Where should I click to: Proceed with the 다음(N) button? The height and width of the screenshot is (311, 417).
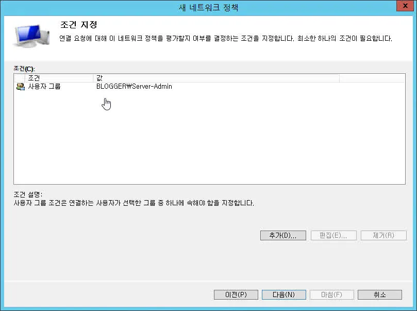pyautogui.click(x=283, y=295)
